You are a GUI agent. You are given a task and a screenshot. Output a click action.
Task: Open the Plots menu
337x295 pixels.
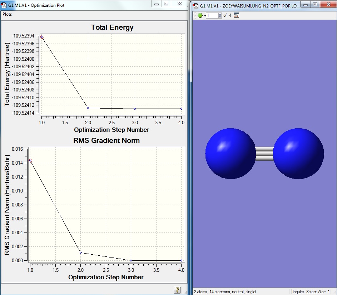point(7,14)
